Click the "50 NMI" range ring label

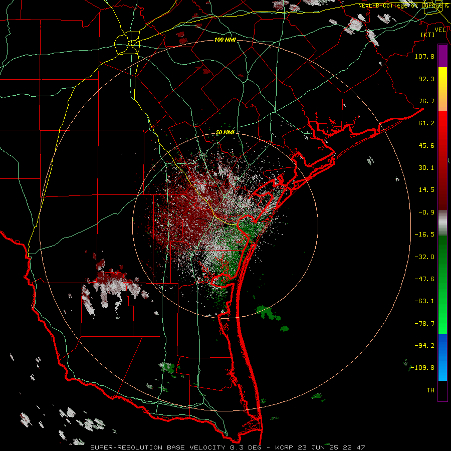pyautogui.click(x=225, y=133)
